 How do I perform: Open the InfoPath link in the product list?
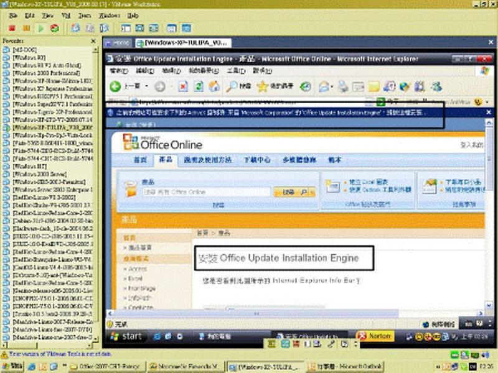coord(139,298)
